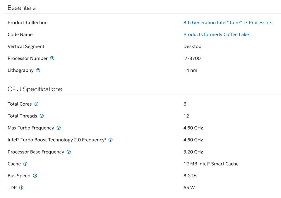Open Products formerly Coffee Lake link

click(216, 35)
